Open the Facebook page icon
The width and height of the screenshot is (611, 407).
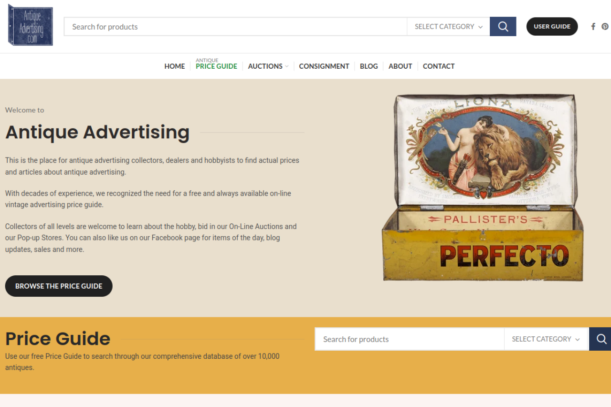tap(593, 27)
